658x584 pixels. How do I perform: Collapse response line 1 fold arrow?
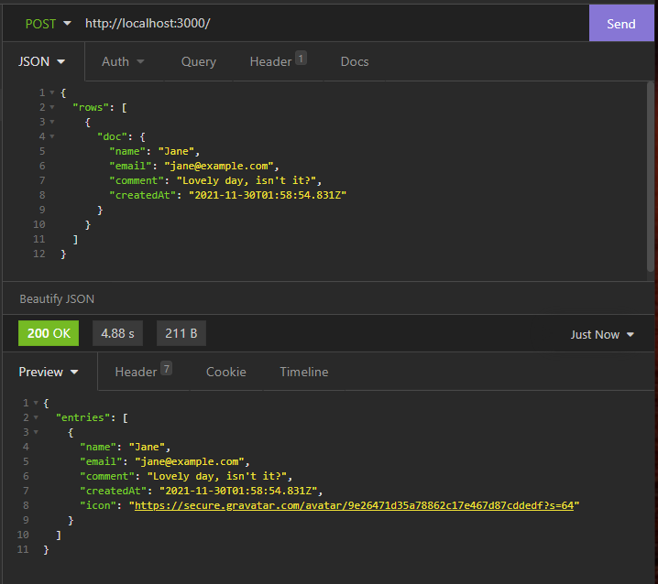click(x=36, y=403)
